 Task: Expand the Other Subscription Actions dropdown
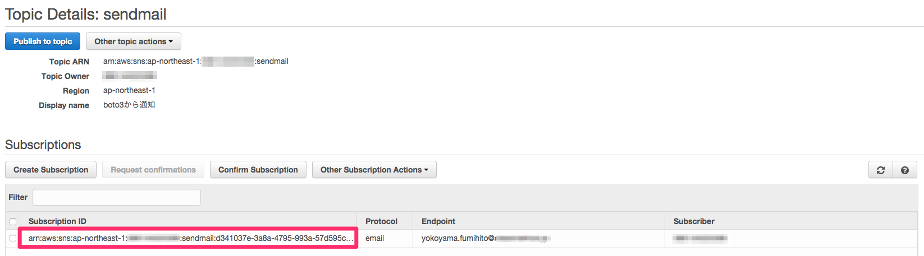click(x=374, y=170)
